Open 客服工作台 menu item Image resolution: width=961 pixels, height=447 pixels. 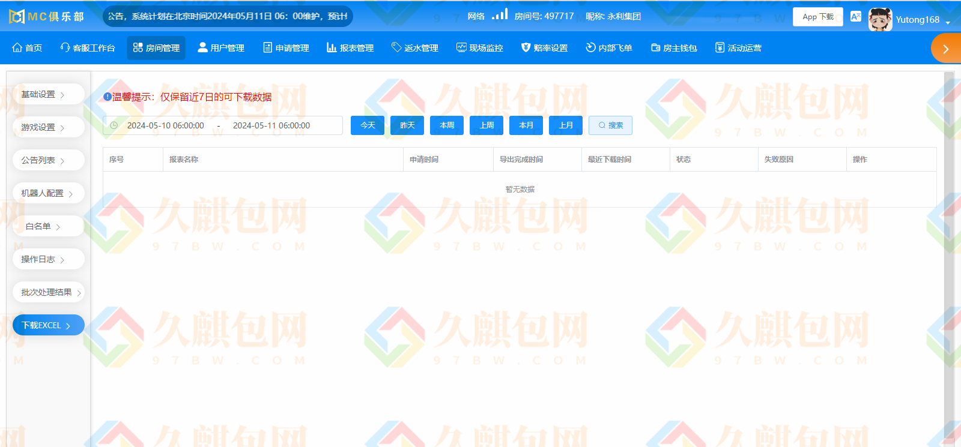tap(88, 48)
